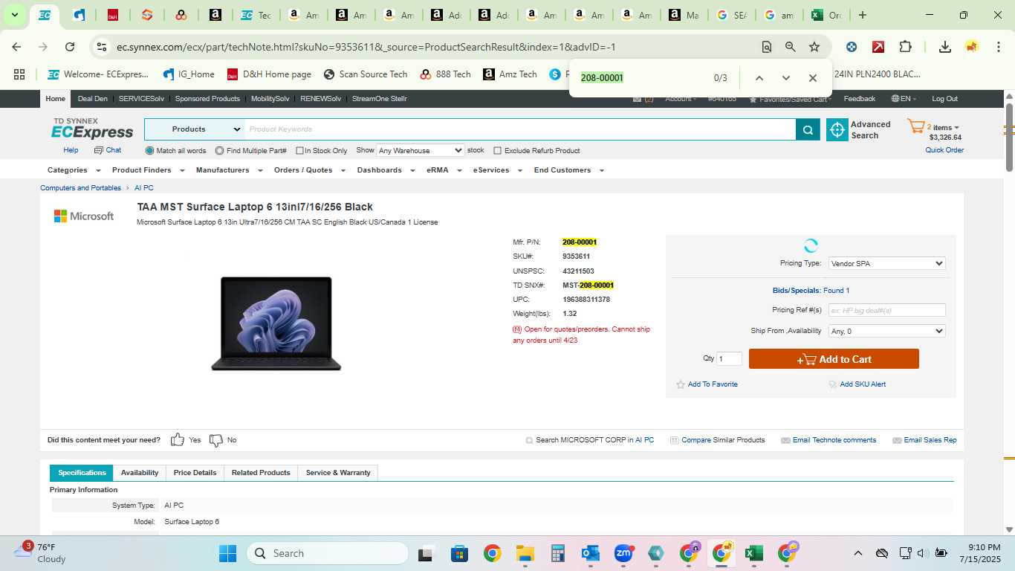The width and height of the screenshot is (1015, 571).
Task: Go to previous find-in-page match
Action: [x=759, y=78]
